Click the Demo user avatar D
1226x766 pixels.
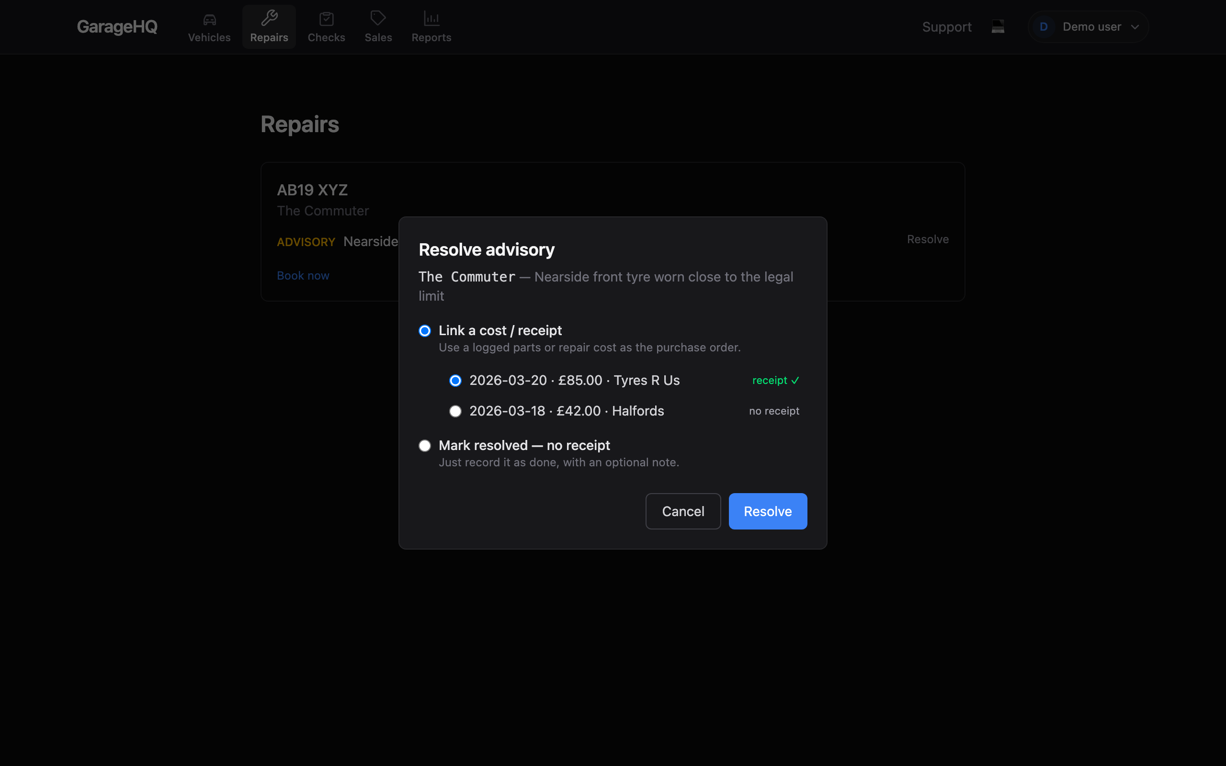[x=1043, y=27]
